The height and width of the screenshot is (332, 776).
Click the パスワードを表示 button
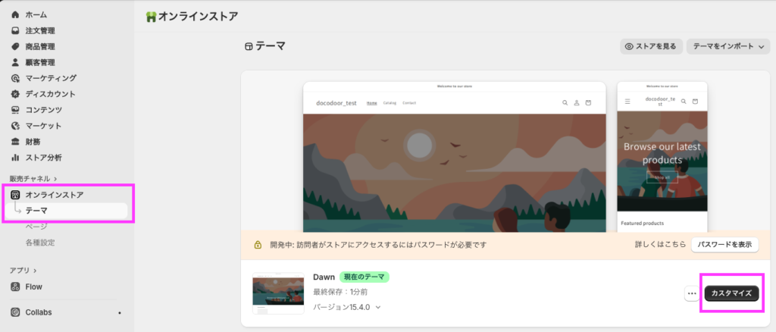tap(724, 245)
